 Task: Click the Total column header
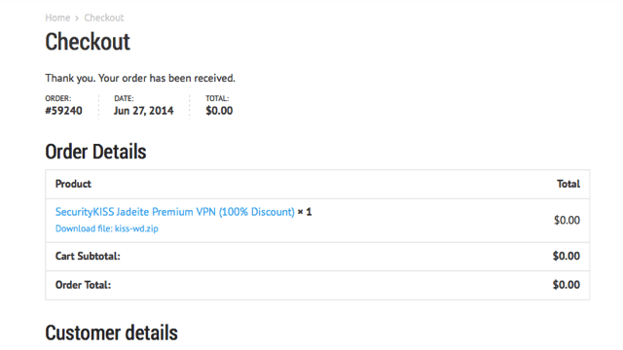[x=568, y=184]
